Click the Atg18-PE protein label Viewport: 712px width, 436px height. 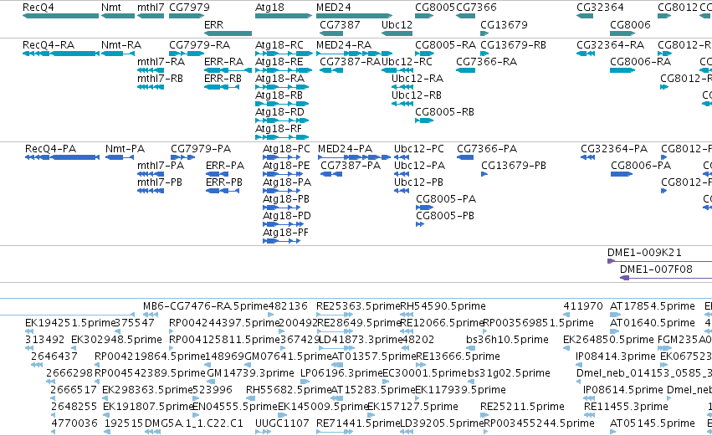[286, 166]
